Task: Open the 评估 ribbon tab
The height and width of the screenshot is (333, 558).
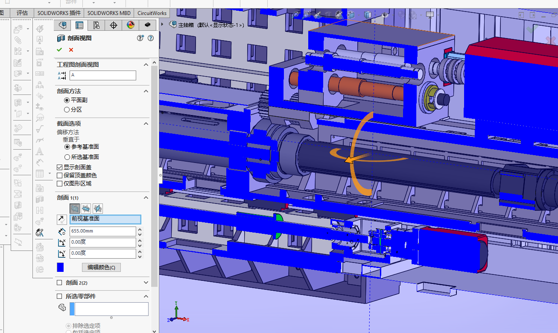Action: [22, 13]
